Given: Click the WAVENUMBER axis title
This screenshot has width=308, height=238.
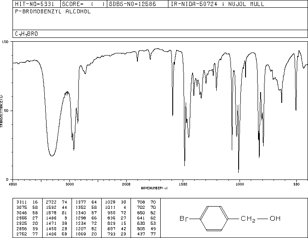Looking at the screenshot, I should pyautogui.click(x=154, y=188).
